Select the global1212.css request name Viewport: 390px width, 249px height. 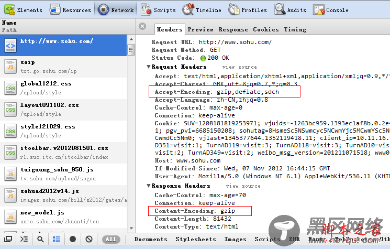point(46,84)
